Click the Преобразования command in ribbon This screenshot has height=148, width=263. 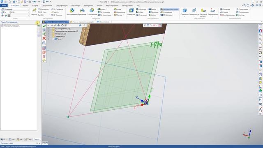(227, 15)
